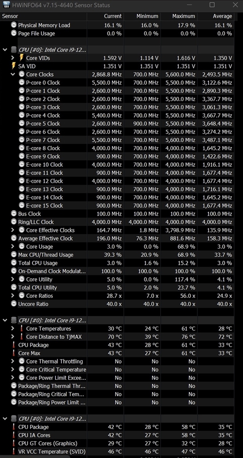Image resolution: width=243 pixels, height=458 pixels.
Task: Click the Current column header
Action: click(105, 17)
